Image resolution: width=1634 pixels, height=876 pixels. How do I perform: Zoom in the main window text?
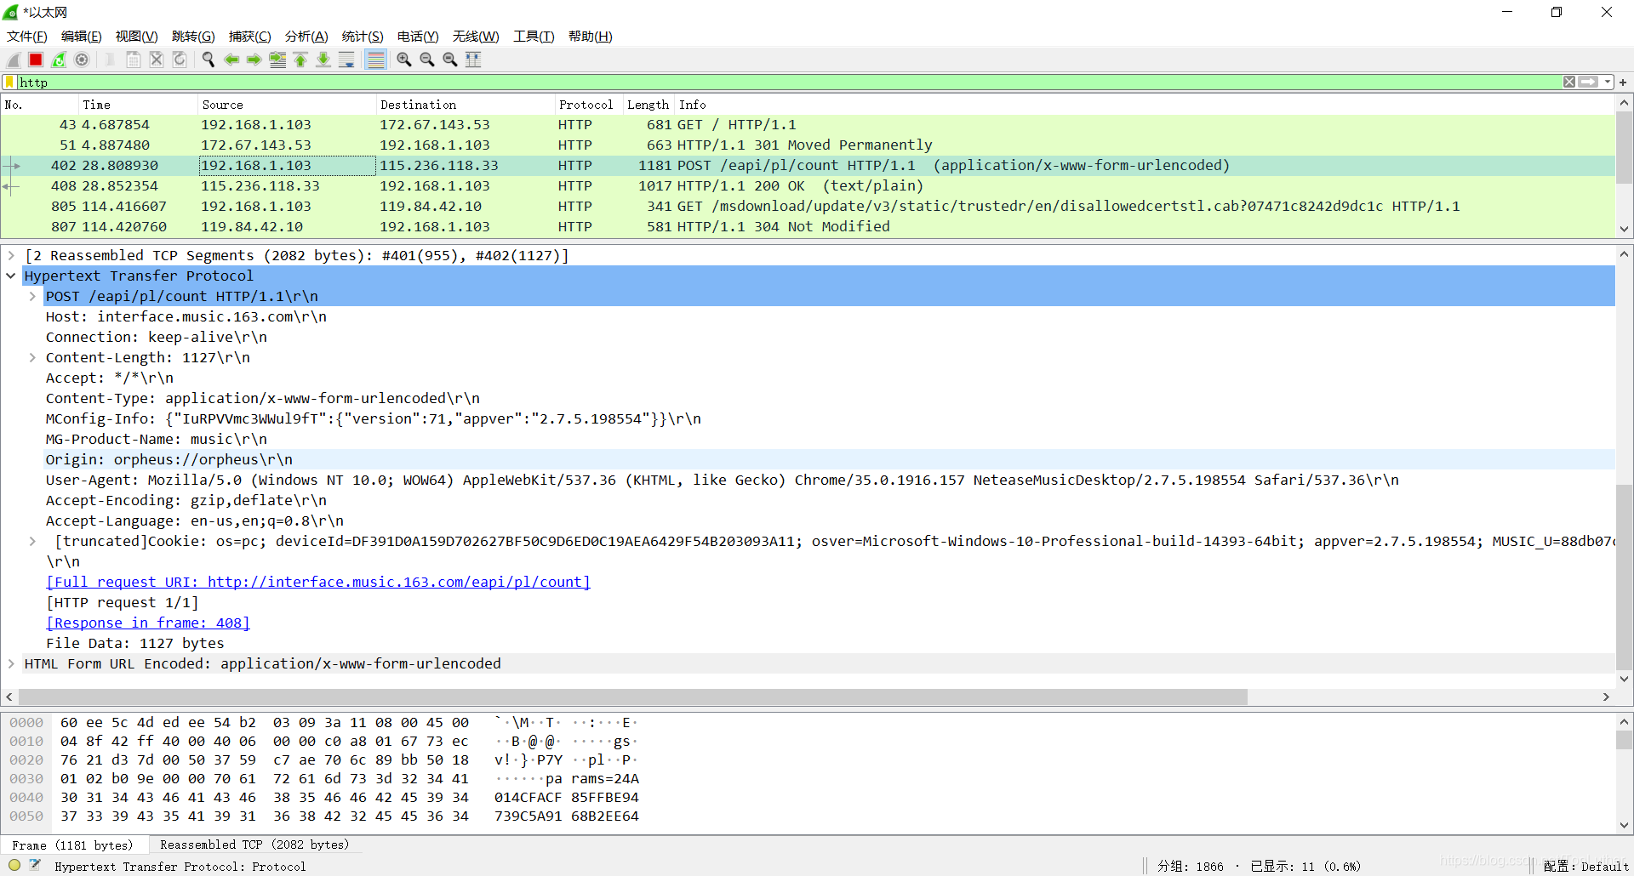click(x=404, y=60)
